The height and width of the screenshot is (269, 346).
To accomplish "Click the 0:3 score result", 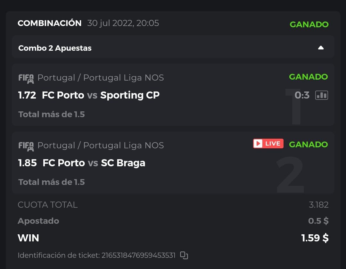I will coord(302,95).
